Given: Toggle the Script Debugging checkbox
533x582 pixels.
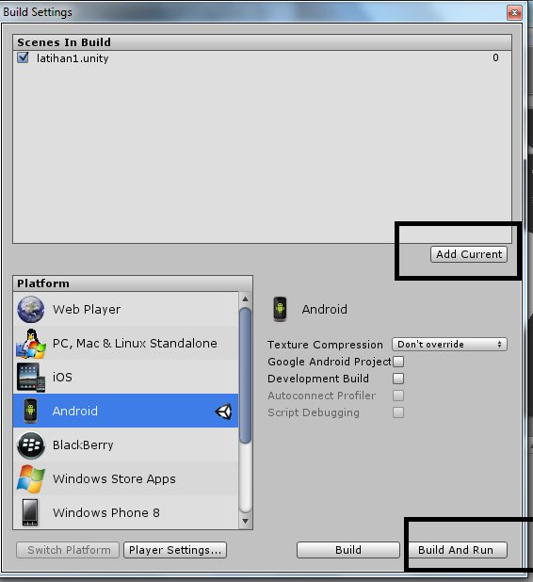Looking at the screenshot, I should pyautogui.click(x=398, y=412).
